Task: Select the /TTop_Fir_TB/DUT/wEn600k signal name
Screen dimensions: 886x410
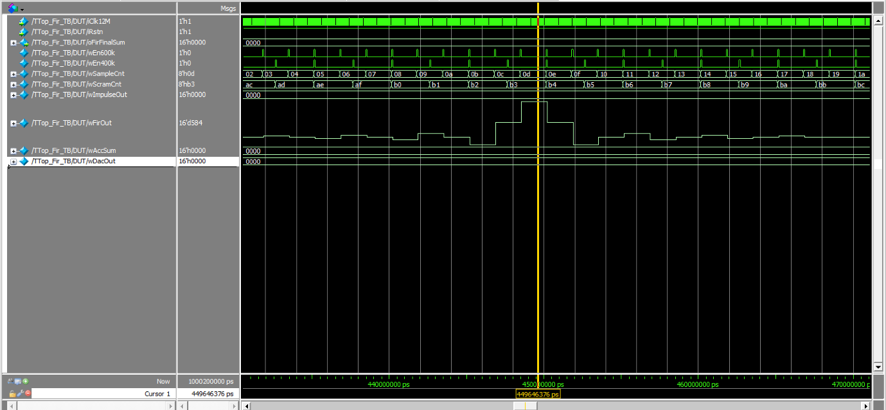Action: click(73, 53)
